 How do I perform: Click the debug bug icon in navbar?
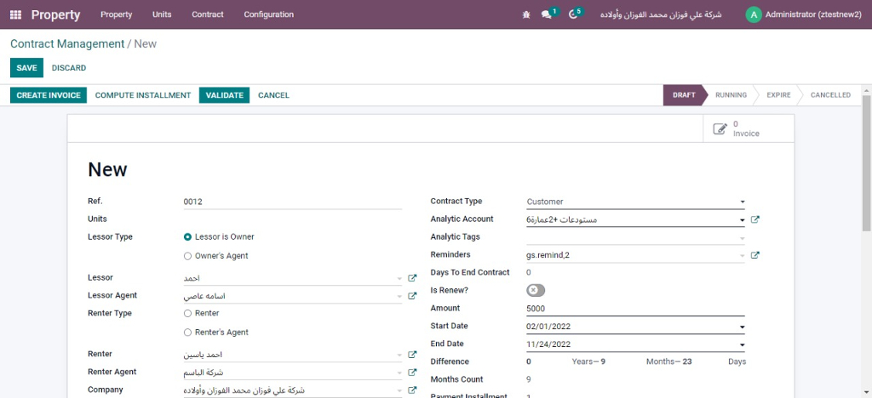pos(525,14)
